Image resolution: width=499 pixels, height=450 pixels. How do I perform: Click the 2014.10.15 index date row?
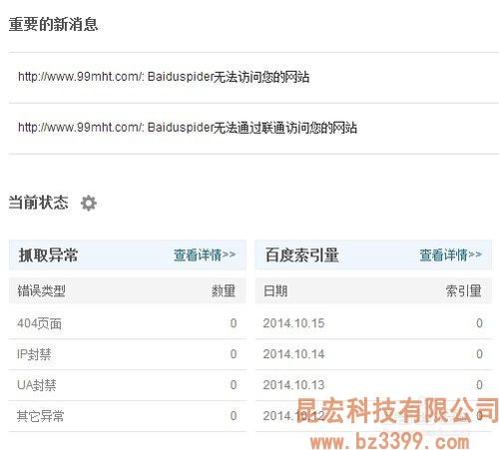tap(373, 323)
